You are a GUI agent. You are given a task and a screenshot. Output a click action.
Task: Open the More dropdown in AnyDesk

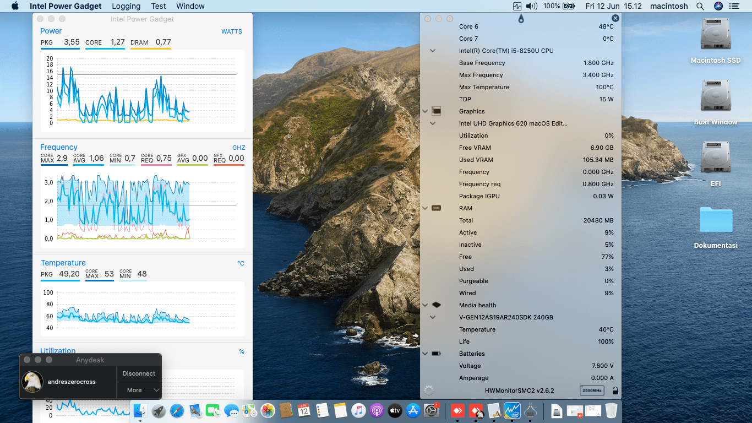[139, 390]
